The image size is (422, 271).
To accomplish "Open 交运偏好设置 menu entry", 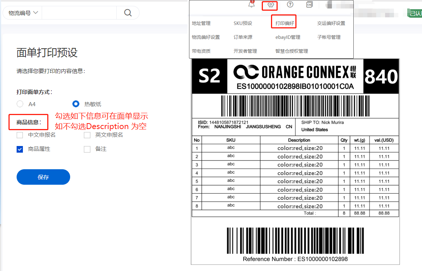I will click(x=331, y=23).
